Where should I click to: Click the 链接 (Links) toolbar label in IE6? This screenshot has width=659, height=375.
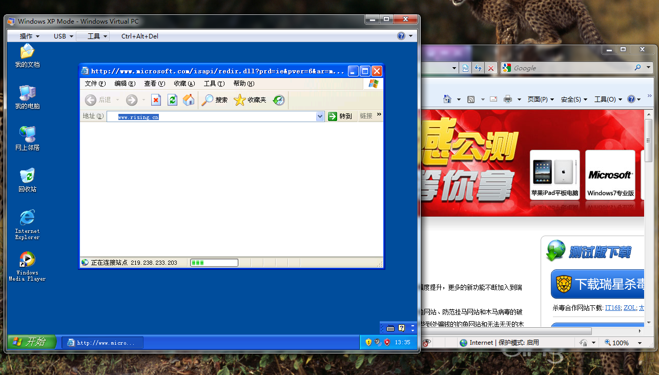[x=366, y=116]
